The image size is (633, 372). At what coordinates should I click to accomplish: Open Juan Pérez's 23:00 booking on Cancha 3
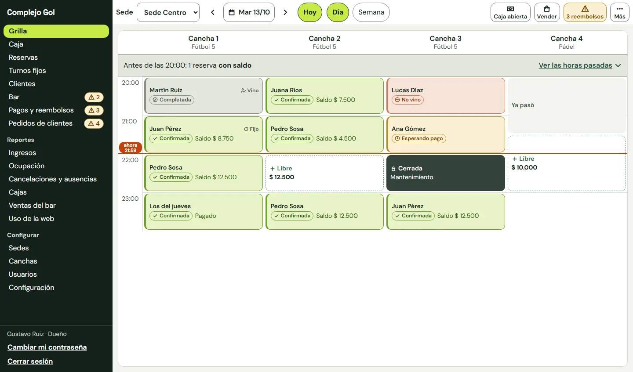click(446, 212)
